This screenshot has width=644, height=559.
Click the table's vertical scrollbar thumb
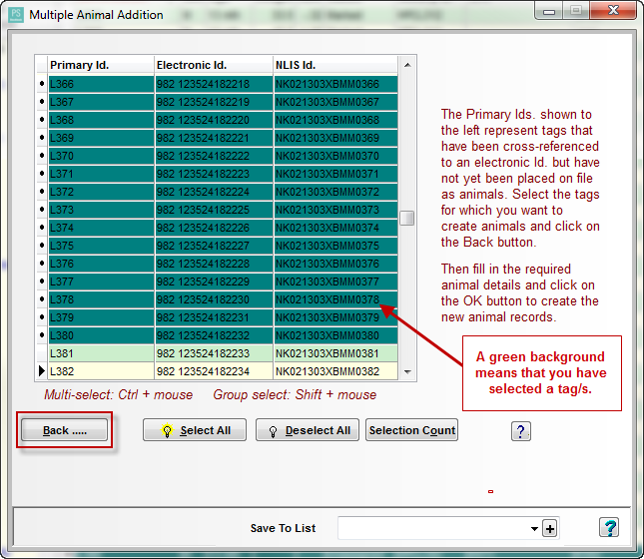(406, 219)
